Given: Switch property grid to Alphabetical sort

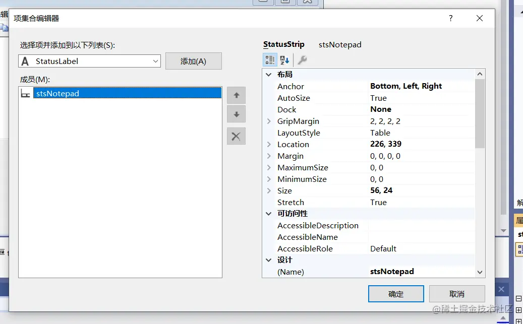Looking at the screenshot, I should [x=284, y=60].
